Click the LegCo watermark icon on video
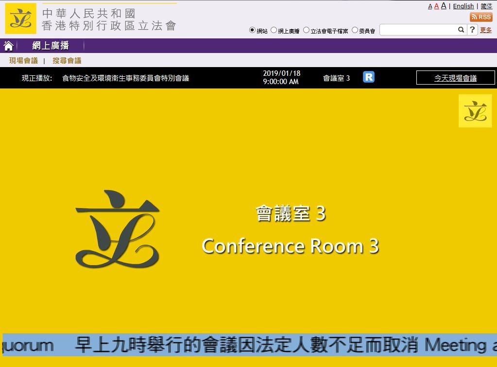 click(x=475, y=111)
